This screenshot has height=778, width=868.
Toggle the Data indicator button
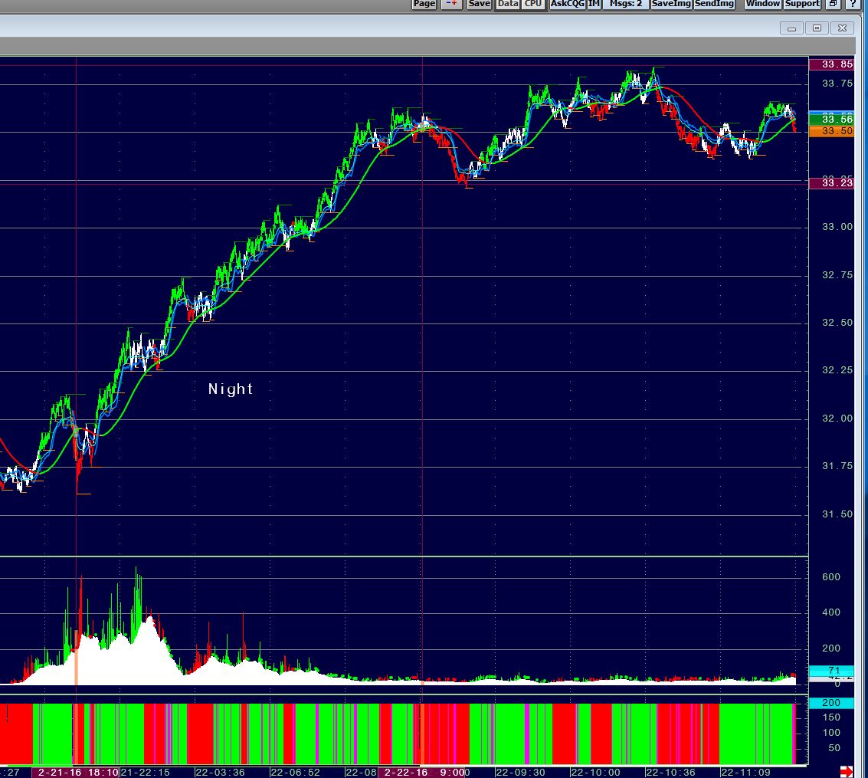(x=507, y=4)
